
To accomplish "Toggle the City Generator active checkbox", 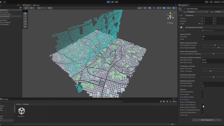I will coord(184,9).
